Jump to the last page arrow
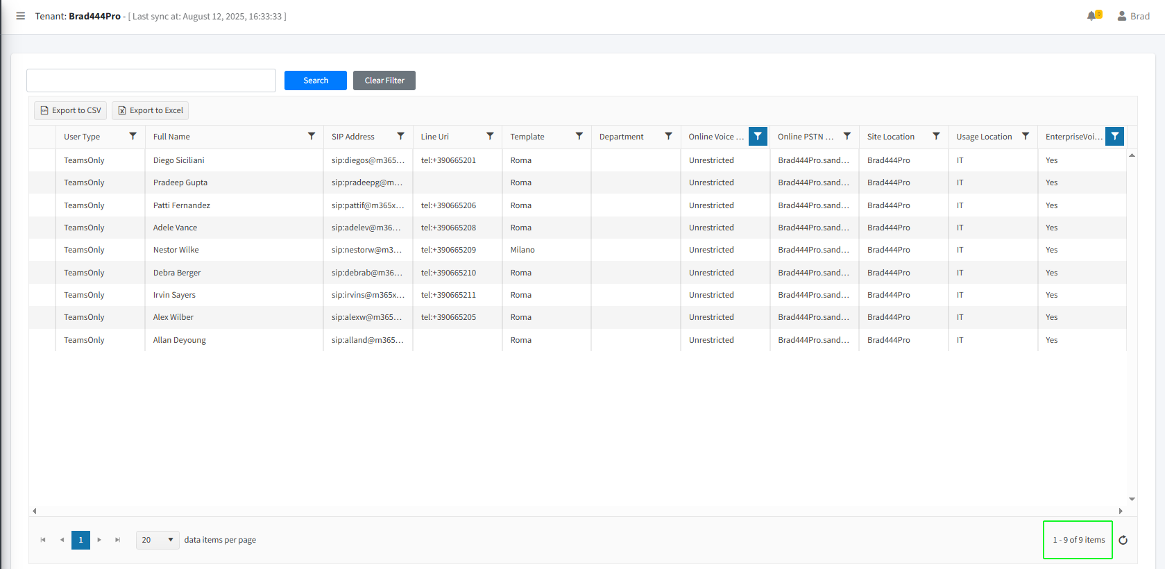This screenshot has width=1165, height=569. [x=117, y=540]
